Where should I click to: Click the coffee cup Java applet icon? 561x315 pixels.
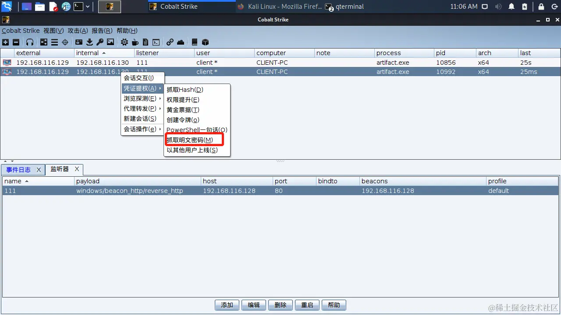[135, 42]
